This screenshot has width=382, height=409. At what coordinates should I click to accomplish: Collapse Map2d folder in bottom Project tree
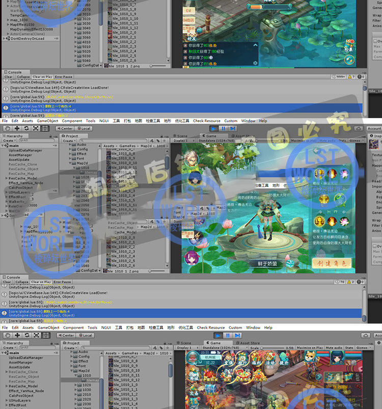coord(71,371)
